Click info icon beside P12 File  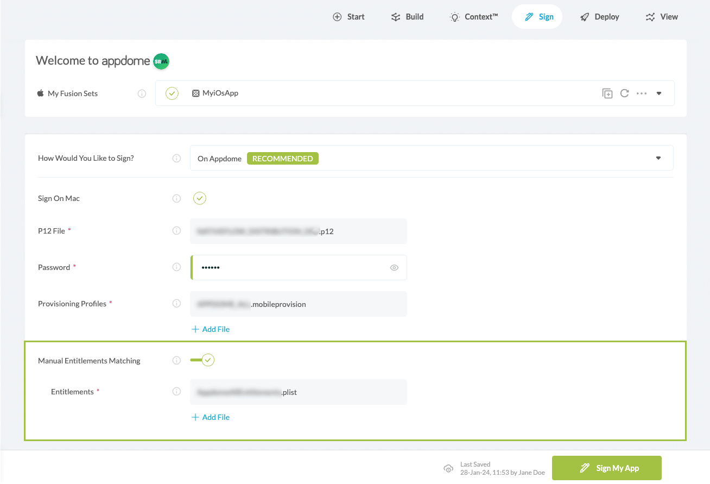point(176,231)
